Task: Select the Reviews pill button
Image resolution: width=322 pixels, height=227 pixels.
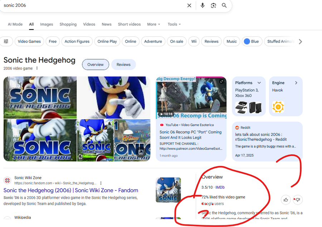Action: pos(123,64)
